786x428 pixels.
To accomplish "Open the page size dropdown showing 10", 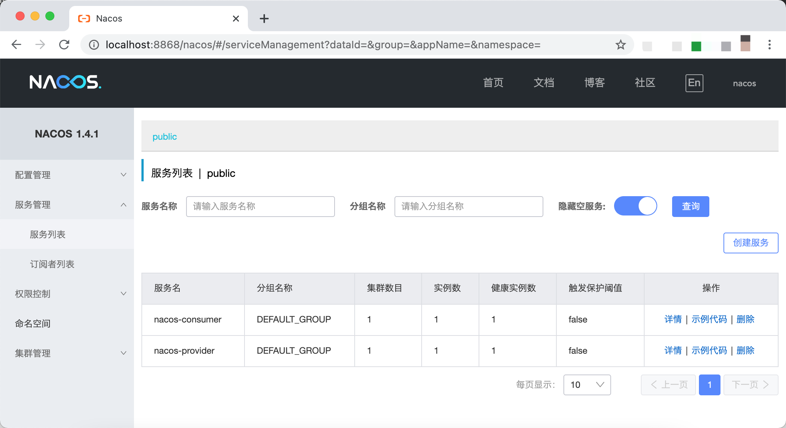I will 587,385.
